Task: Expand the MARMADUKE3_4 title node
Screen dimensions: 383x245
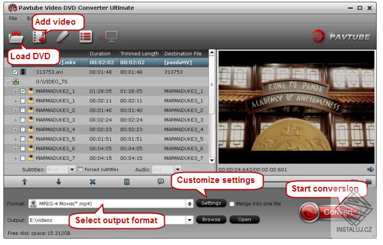Action: coord(16,129)
